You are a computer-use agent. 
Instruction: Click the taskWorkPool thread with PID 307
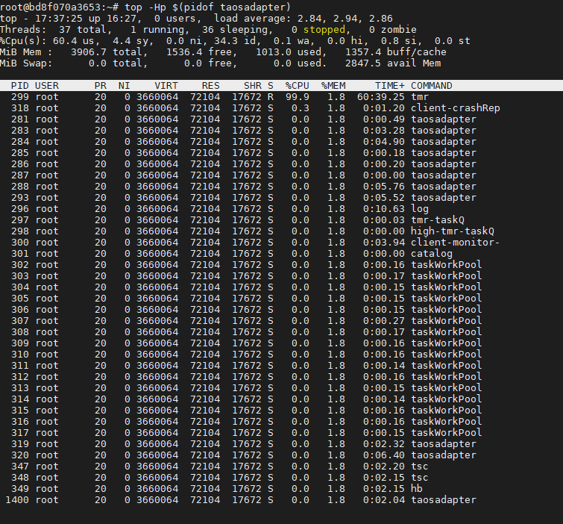click(x=446, y=321)
